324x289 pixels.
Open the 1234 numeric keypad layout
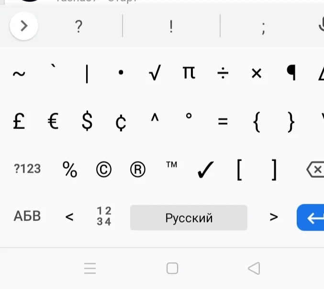pyautogui.click(x=104, y=216)
